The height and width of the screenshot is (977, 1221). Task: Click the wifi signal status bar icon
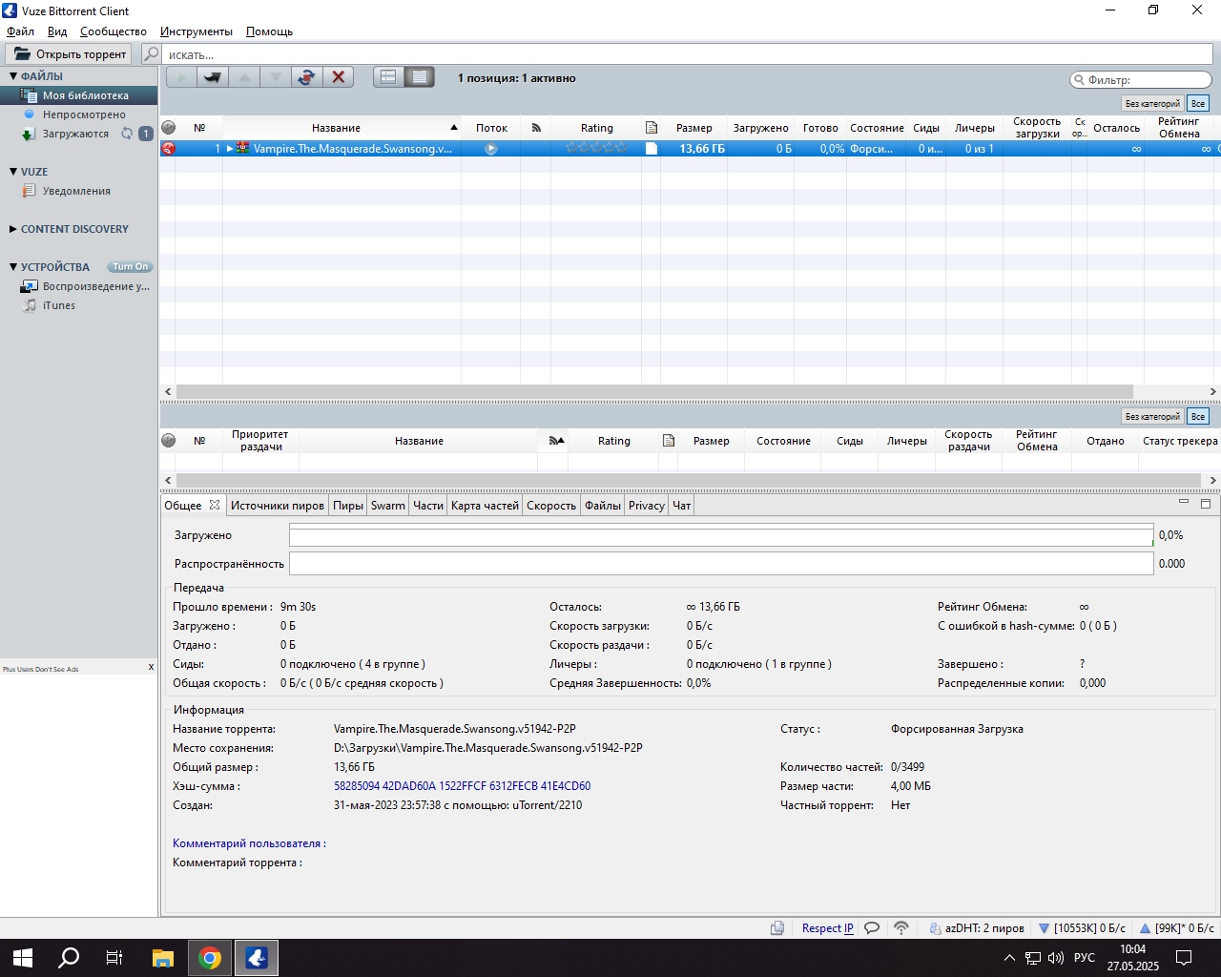(900, 927)
